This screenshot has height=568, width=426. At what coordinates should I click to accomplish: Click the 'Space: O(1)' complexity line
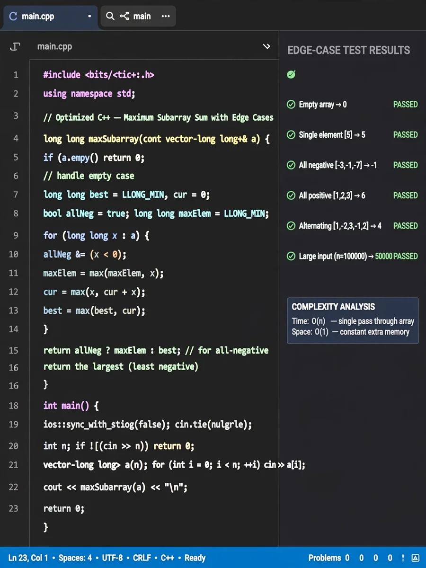[x=351, y=332]
